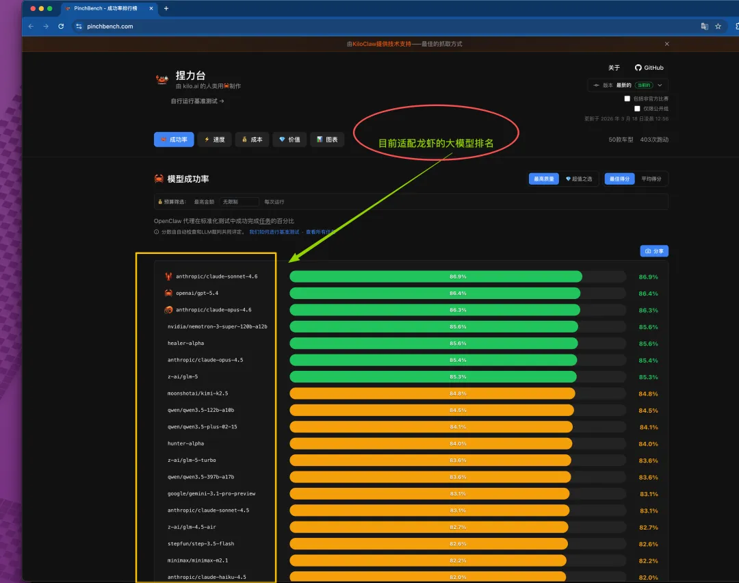Click the moonshotai/kimi-k2.5 orange progress bar

coord(432,393)
